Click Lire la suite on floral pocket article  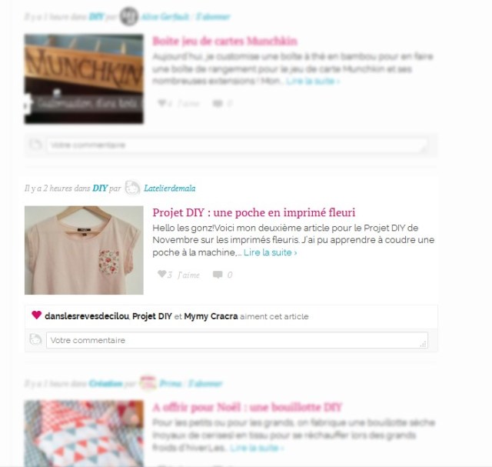pos(270,252)
